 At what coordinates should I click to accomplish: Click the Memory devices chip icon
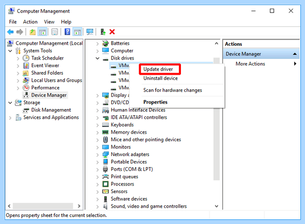[x=105, y=132]
